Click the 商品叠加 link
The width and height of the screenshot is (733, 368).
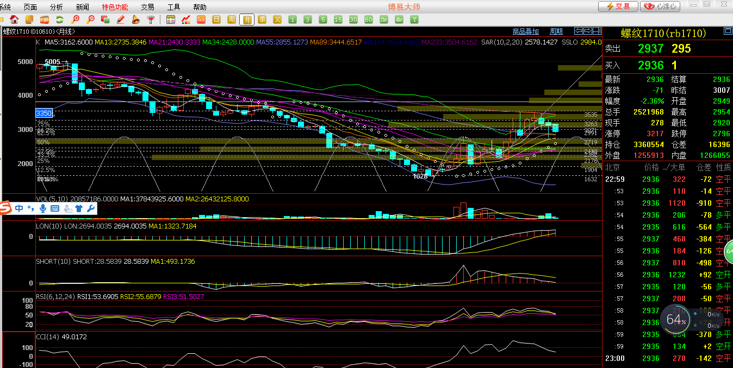click(x=526, y=31)
